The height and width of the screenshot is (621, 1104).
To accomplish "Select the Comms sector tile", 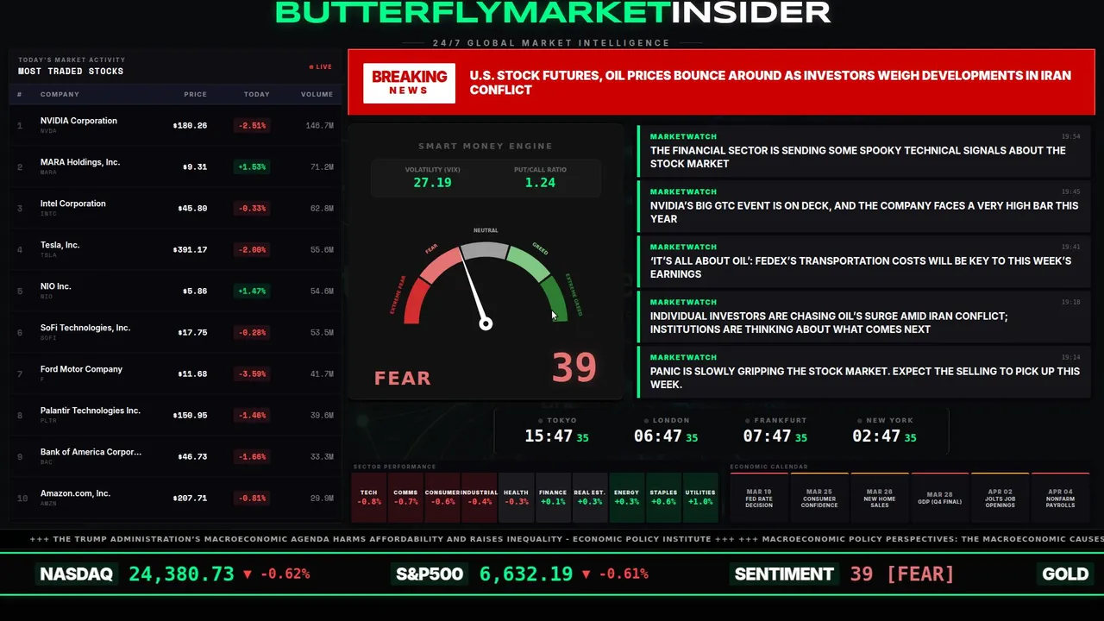I will coord(405,498).
